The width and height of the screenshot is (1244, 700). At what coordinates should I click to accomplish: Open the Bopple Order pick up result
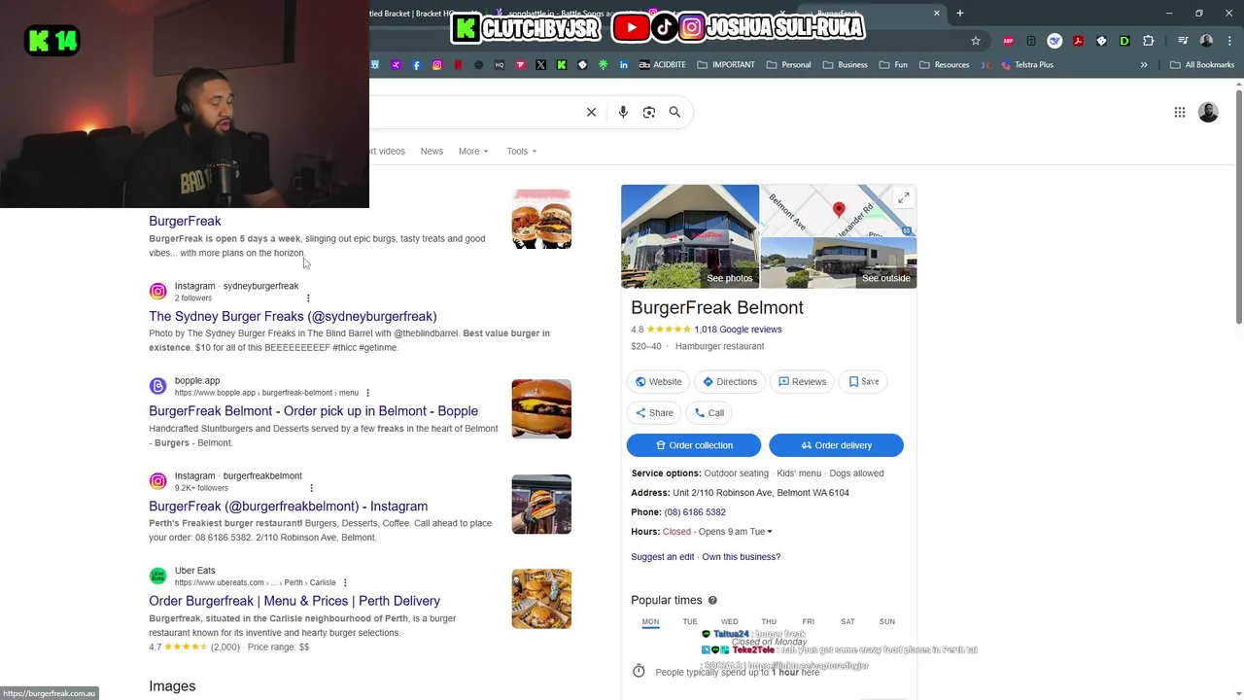[313, 411]
